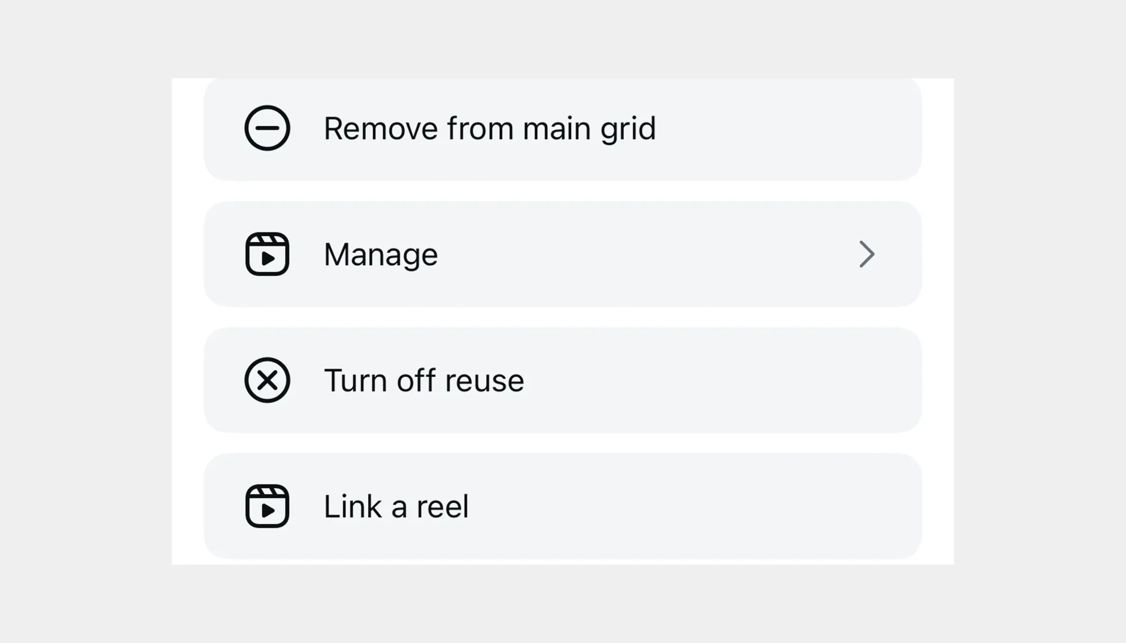Open the Manage menu entry label

pyautogui.click(x=381, y=254)
